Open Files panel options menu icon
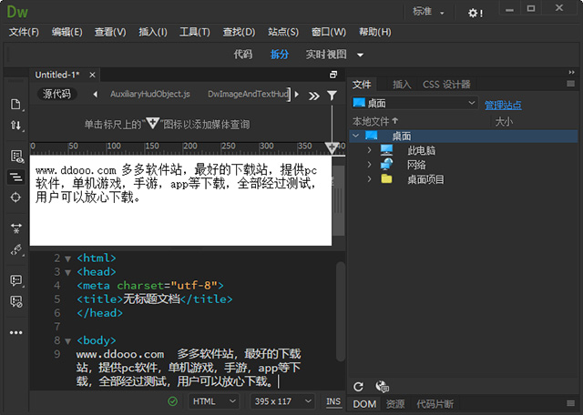The height and width of the screenshot is (415, 583). tap(571, 84)
